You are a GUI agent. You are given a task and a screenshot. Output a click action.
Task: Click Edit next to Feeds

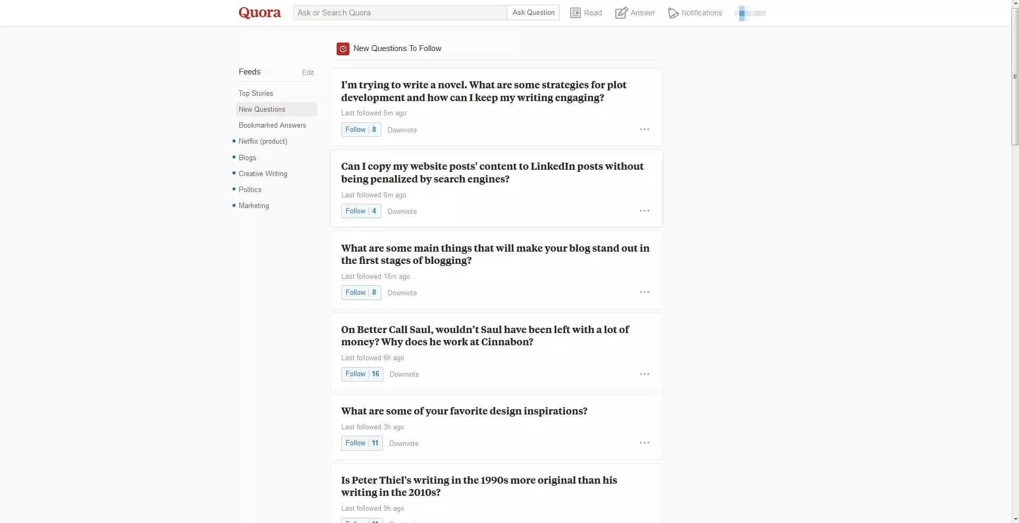308,73
